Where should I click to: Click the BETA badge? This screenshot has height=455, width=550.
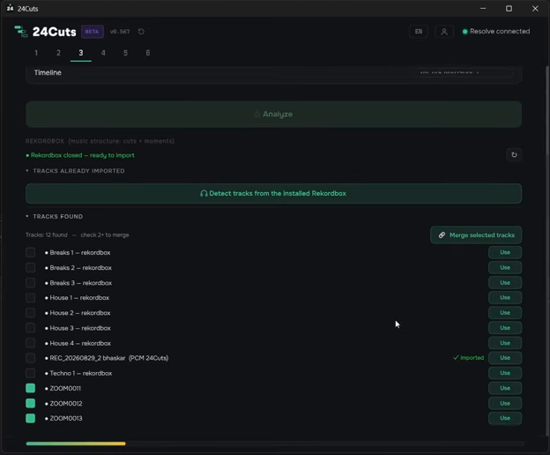pyautogui.click(x=93, y=32)
